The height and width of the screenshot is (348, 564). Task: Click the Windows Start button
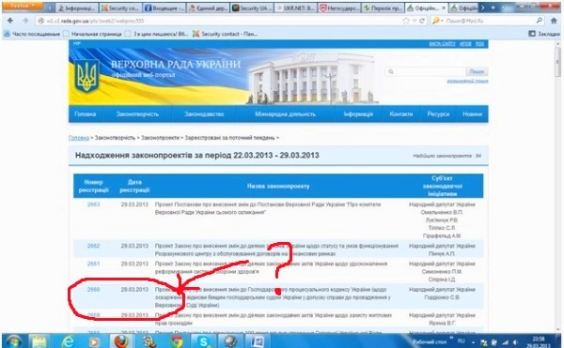(13, 341)
